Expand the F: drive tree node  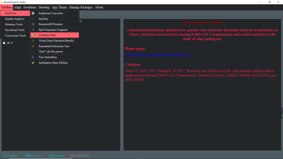pyautogui.click(x=4, y=43)
